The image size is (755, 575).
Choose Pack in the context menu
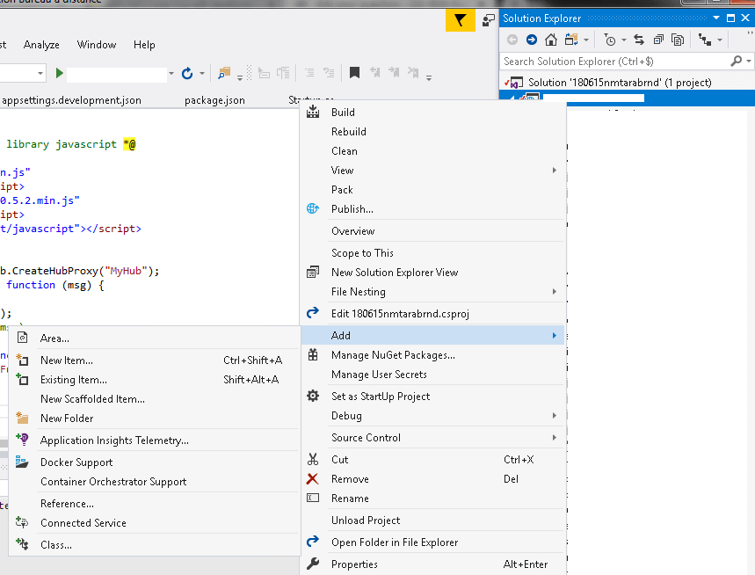[x=433, y=190]
